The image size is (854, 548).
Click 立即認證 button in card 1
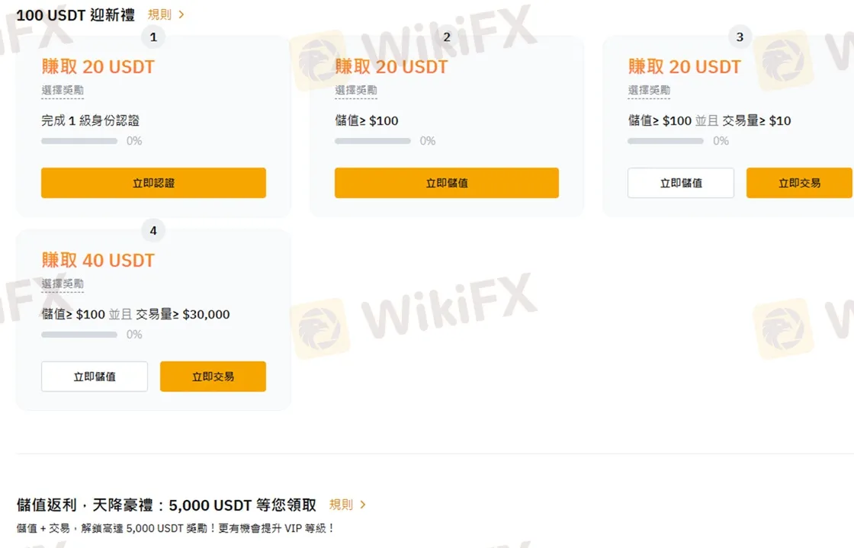click(153, 183)
